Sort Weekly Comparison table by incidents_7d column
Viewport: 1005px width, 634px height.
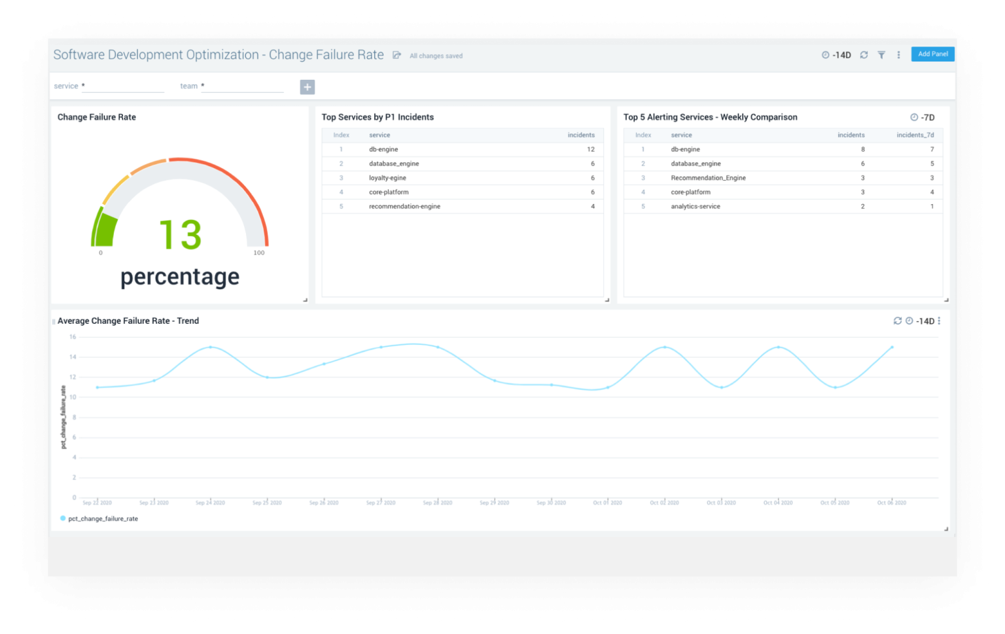click(x=915, y=135)
